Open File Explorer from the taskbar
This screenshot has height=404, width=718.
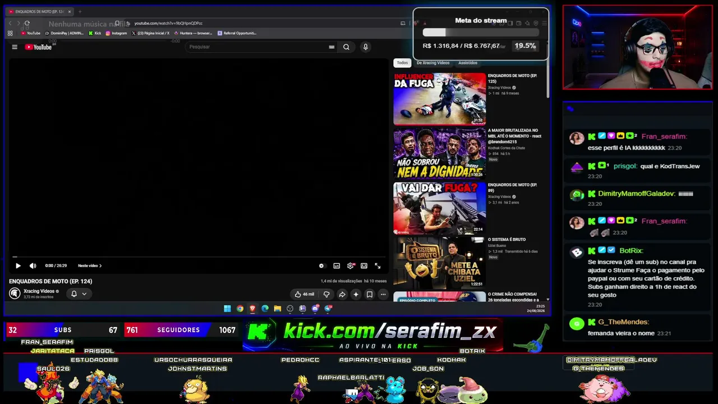point(277,309)
